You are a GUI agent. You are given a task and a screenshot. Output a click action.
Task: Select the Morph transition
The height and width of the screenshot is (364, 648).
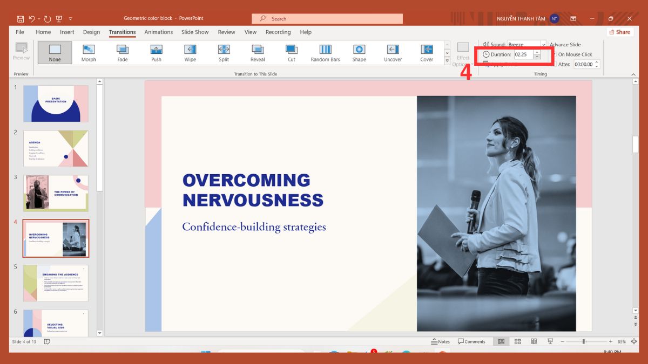(x=89, y=52)
